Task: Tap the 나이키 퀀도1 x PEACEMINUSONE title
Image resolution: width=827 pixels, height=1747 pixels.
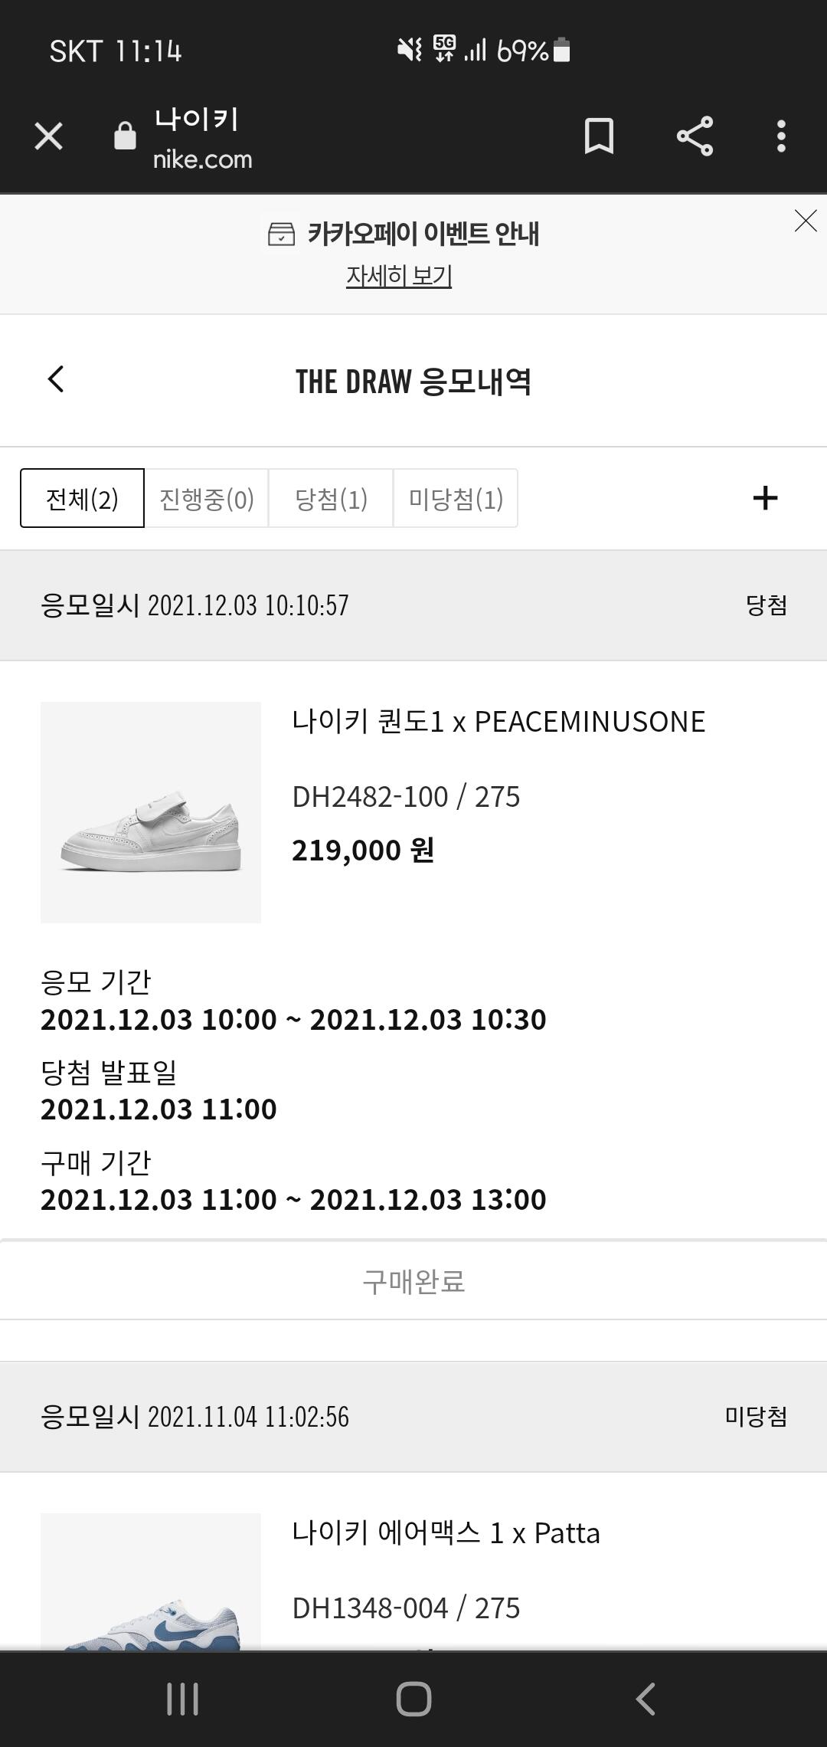Action: click(x=498, y=722)
